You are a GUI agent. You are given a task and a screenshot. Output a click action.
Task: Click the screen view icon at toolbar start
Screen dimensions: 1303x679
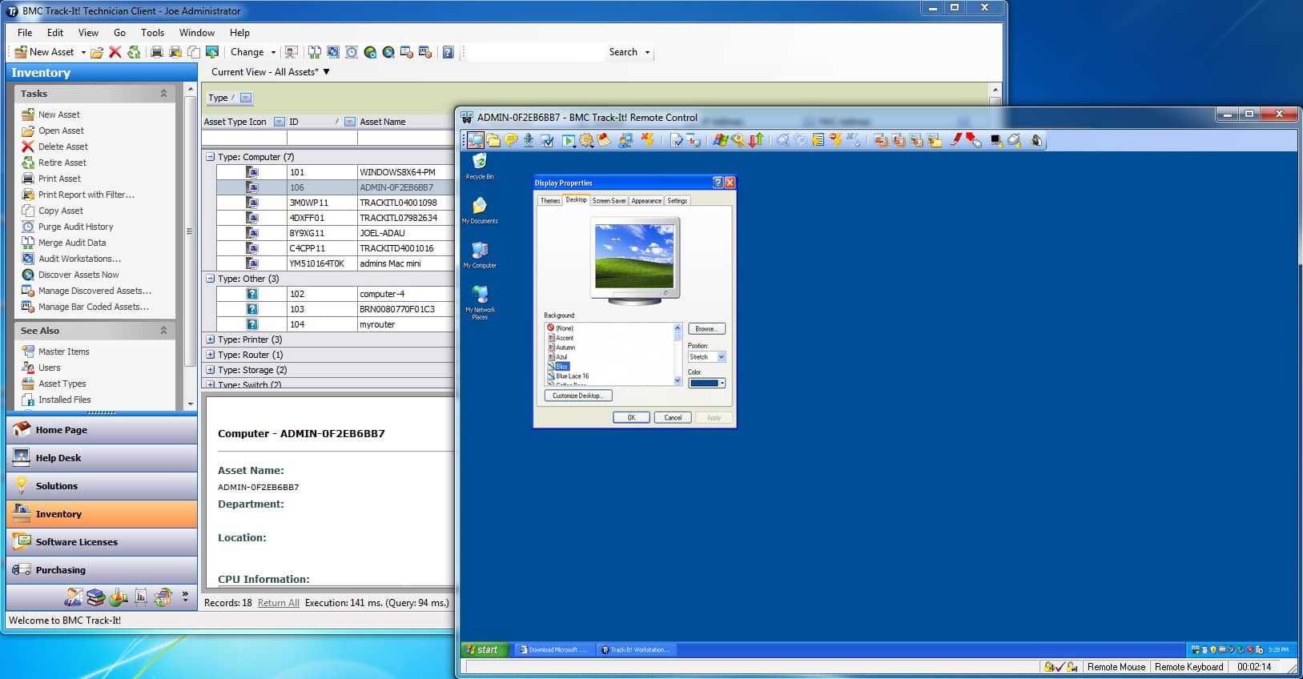click(x=475, y=140)
